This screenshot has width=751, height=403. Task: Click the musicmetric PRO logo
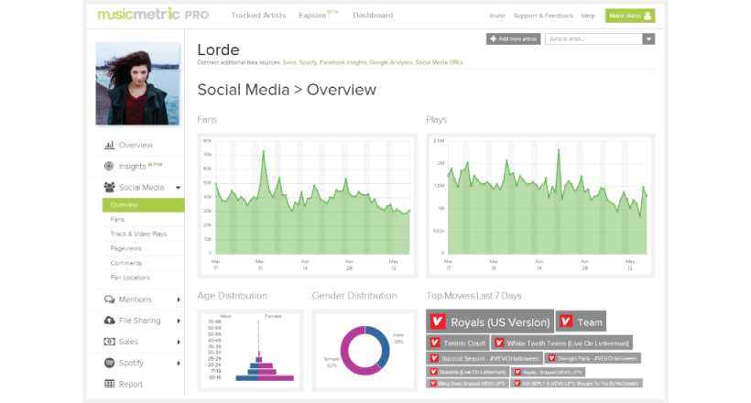tap(153, 15)
